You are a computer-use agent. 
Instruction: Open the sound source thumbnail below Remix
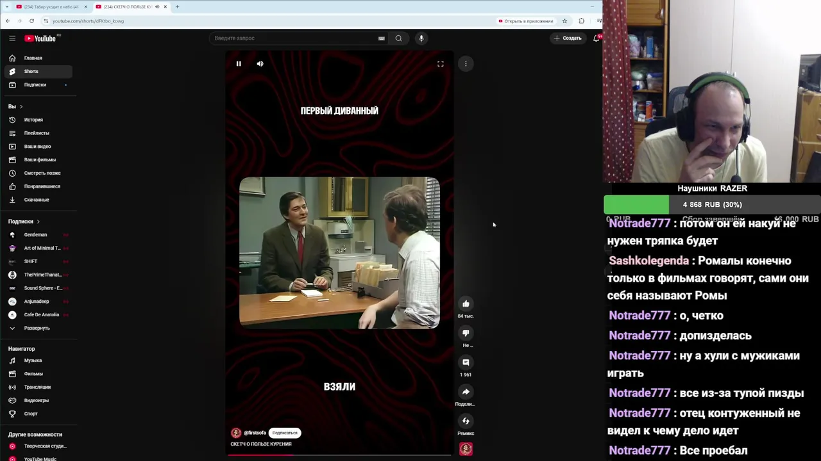466,449
